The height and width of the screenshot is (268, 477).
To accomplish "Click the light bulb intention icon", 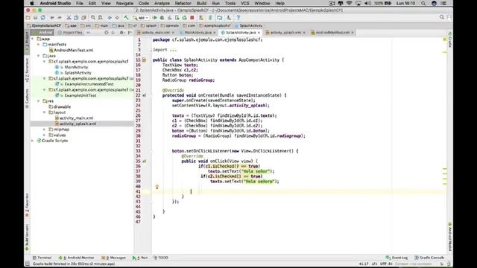I will point(157,187).
